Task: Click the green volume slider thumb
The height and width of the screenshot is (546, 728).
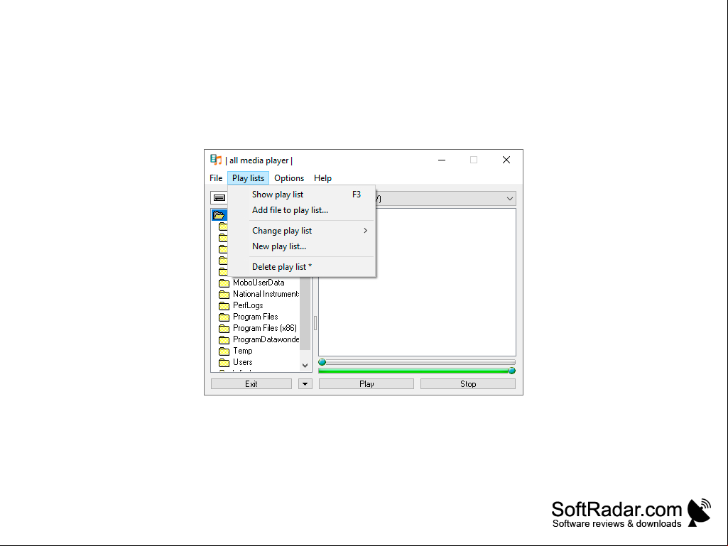Action: (x=511, y=371)
